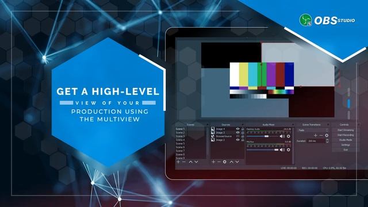
Task: Add a new source with the plus icon
Action: coord(213,162)
